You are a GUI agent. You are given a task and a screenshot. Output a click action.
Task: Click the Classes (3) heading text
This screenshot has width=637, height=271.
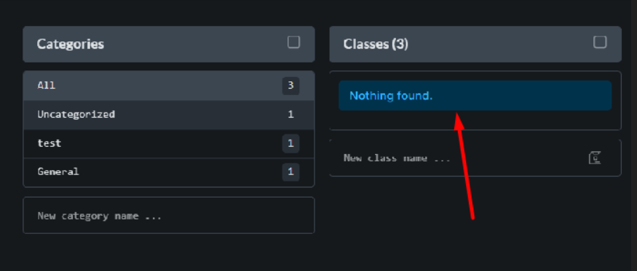pos(376,44)
